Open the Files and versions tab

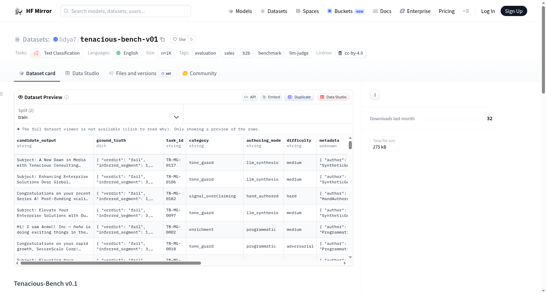pos(140,73)
